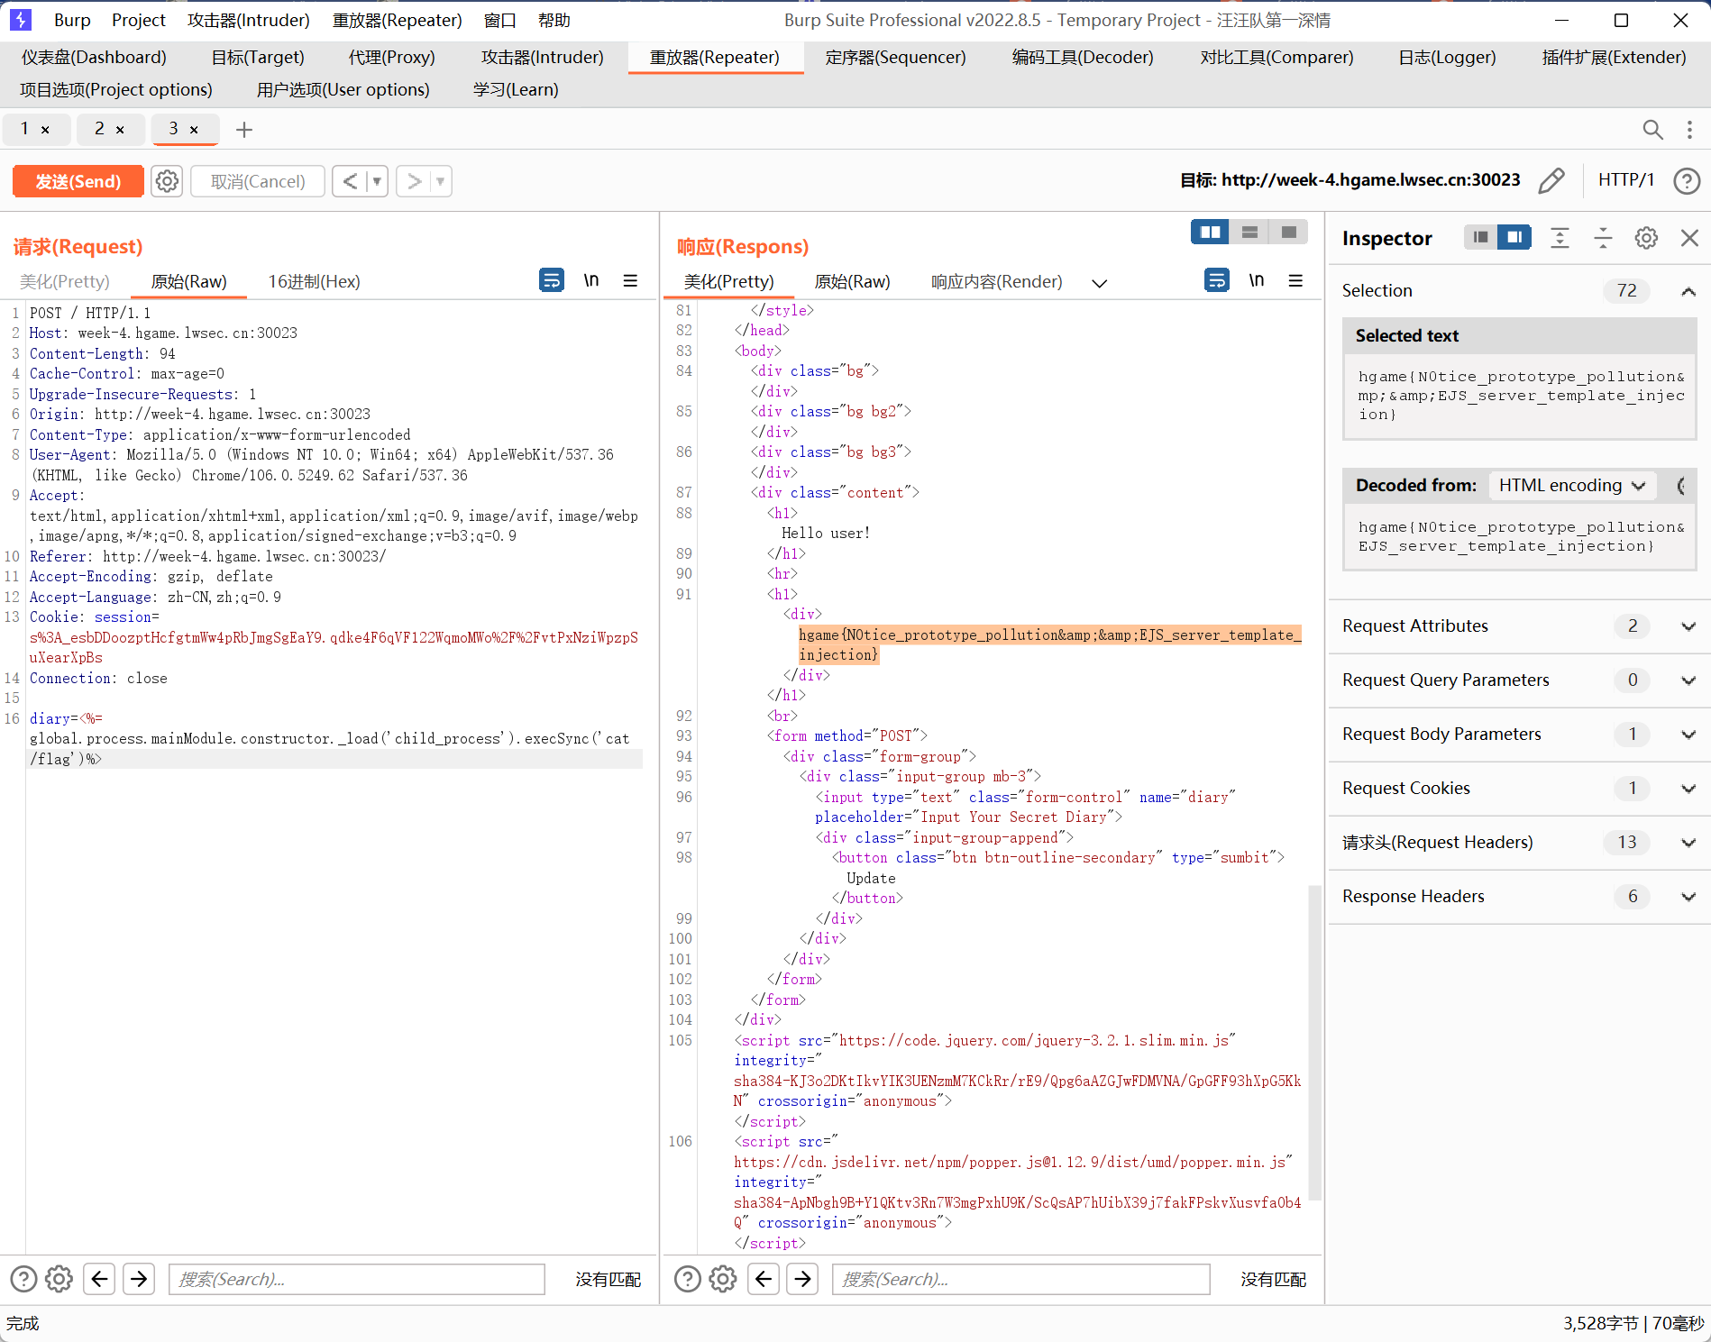Select the top-bottom layout view

(1249, 233)
